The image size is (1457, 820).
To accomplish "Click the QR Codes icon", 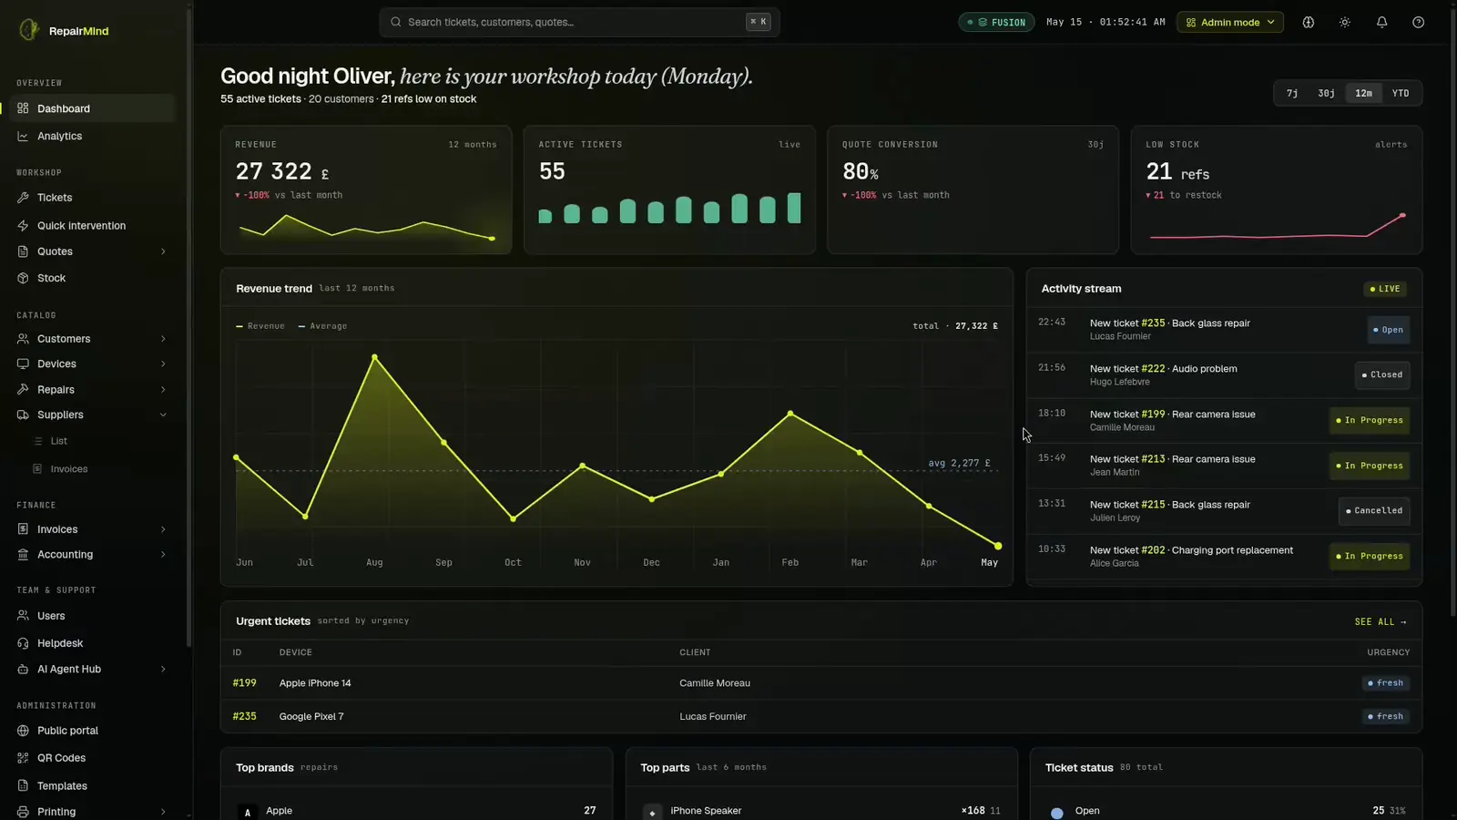I will (x=23, y=758).
